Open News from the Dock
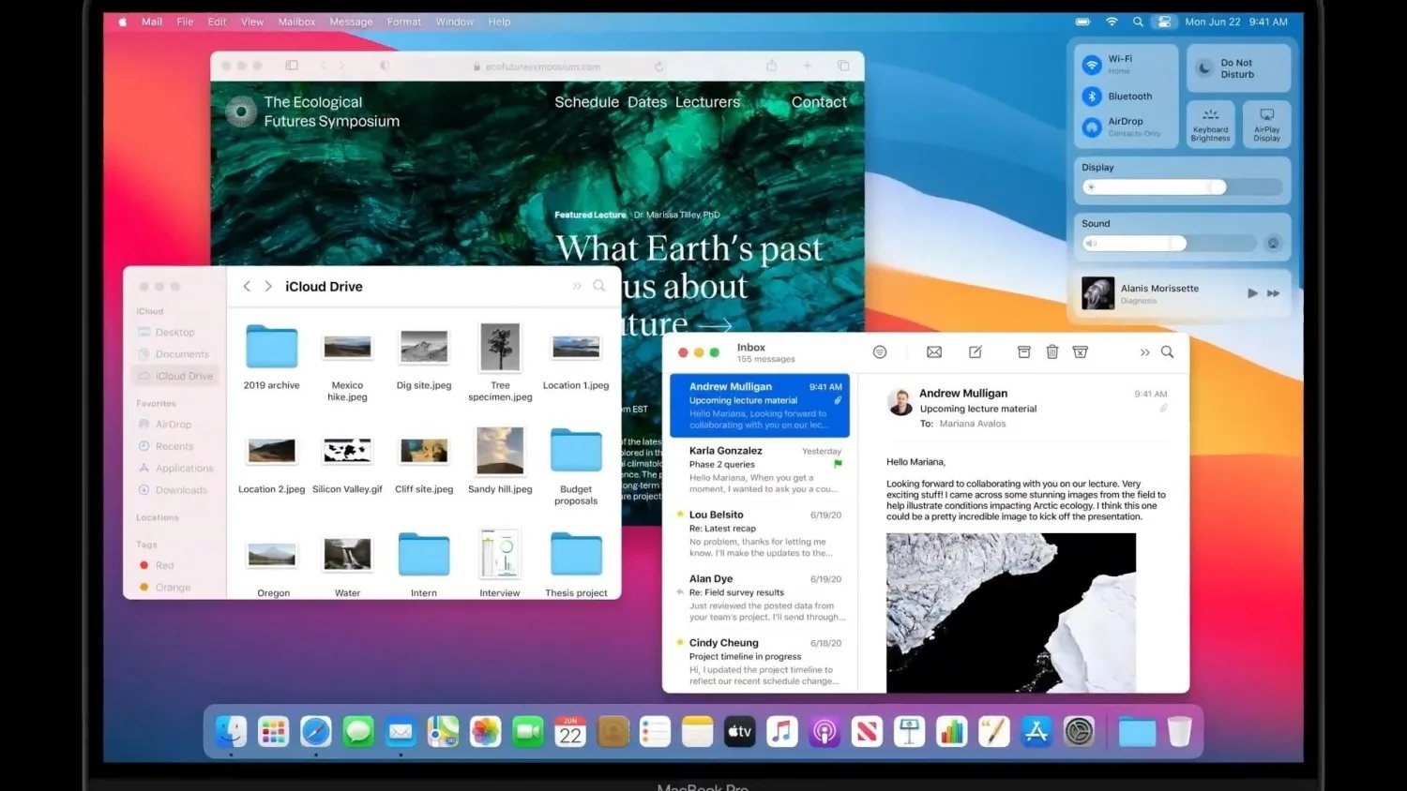 click(867, 731)
